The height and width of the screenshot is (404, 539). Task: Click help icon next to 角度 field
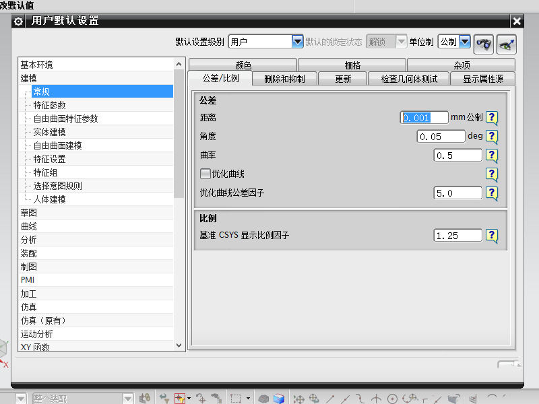[492, 137]
